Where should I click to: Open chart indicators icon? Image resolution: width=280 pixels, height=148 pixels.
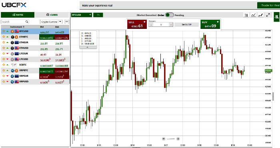point(253,15)
